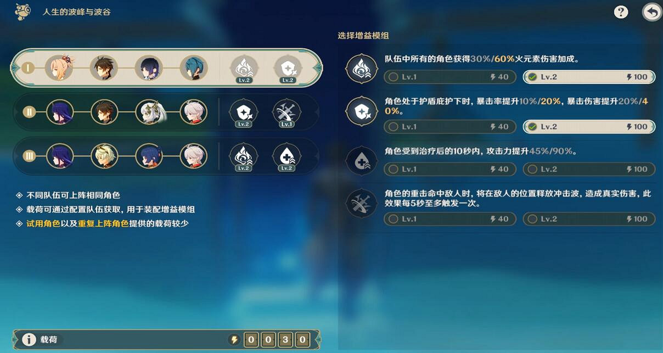Screen dimensions: 663x353
Task: Toggle Lv.2 for the shield crit rate module
Action: coord(589,127)
